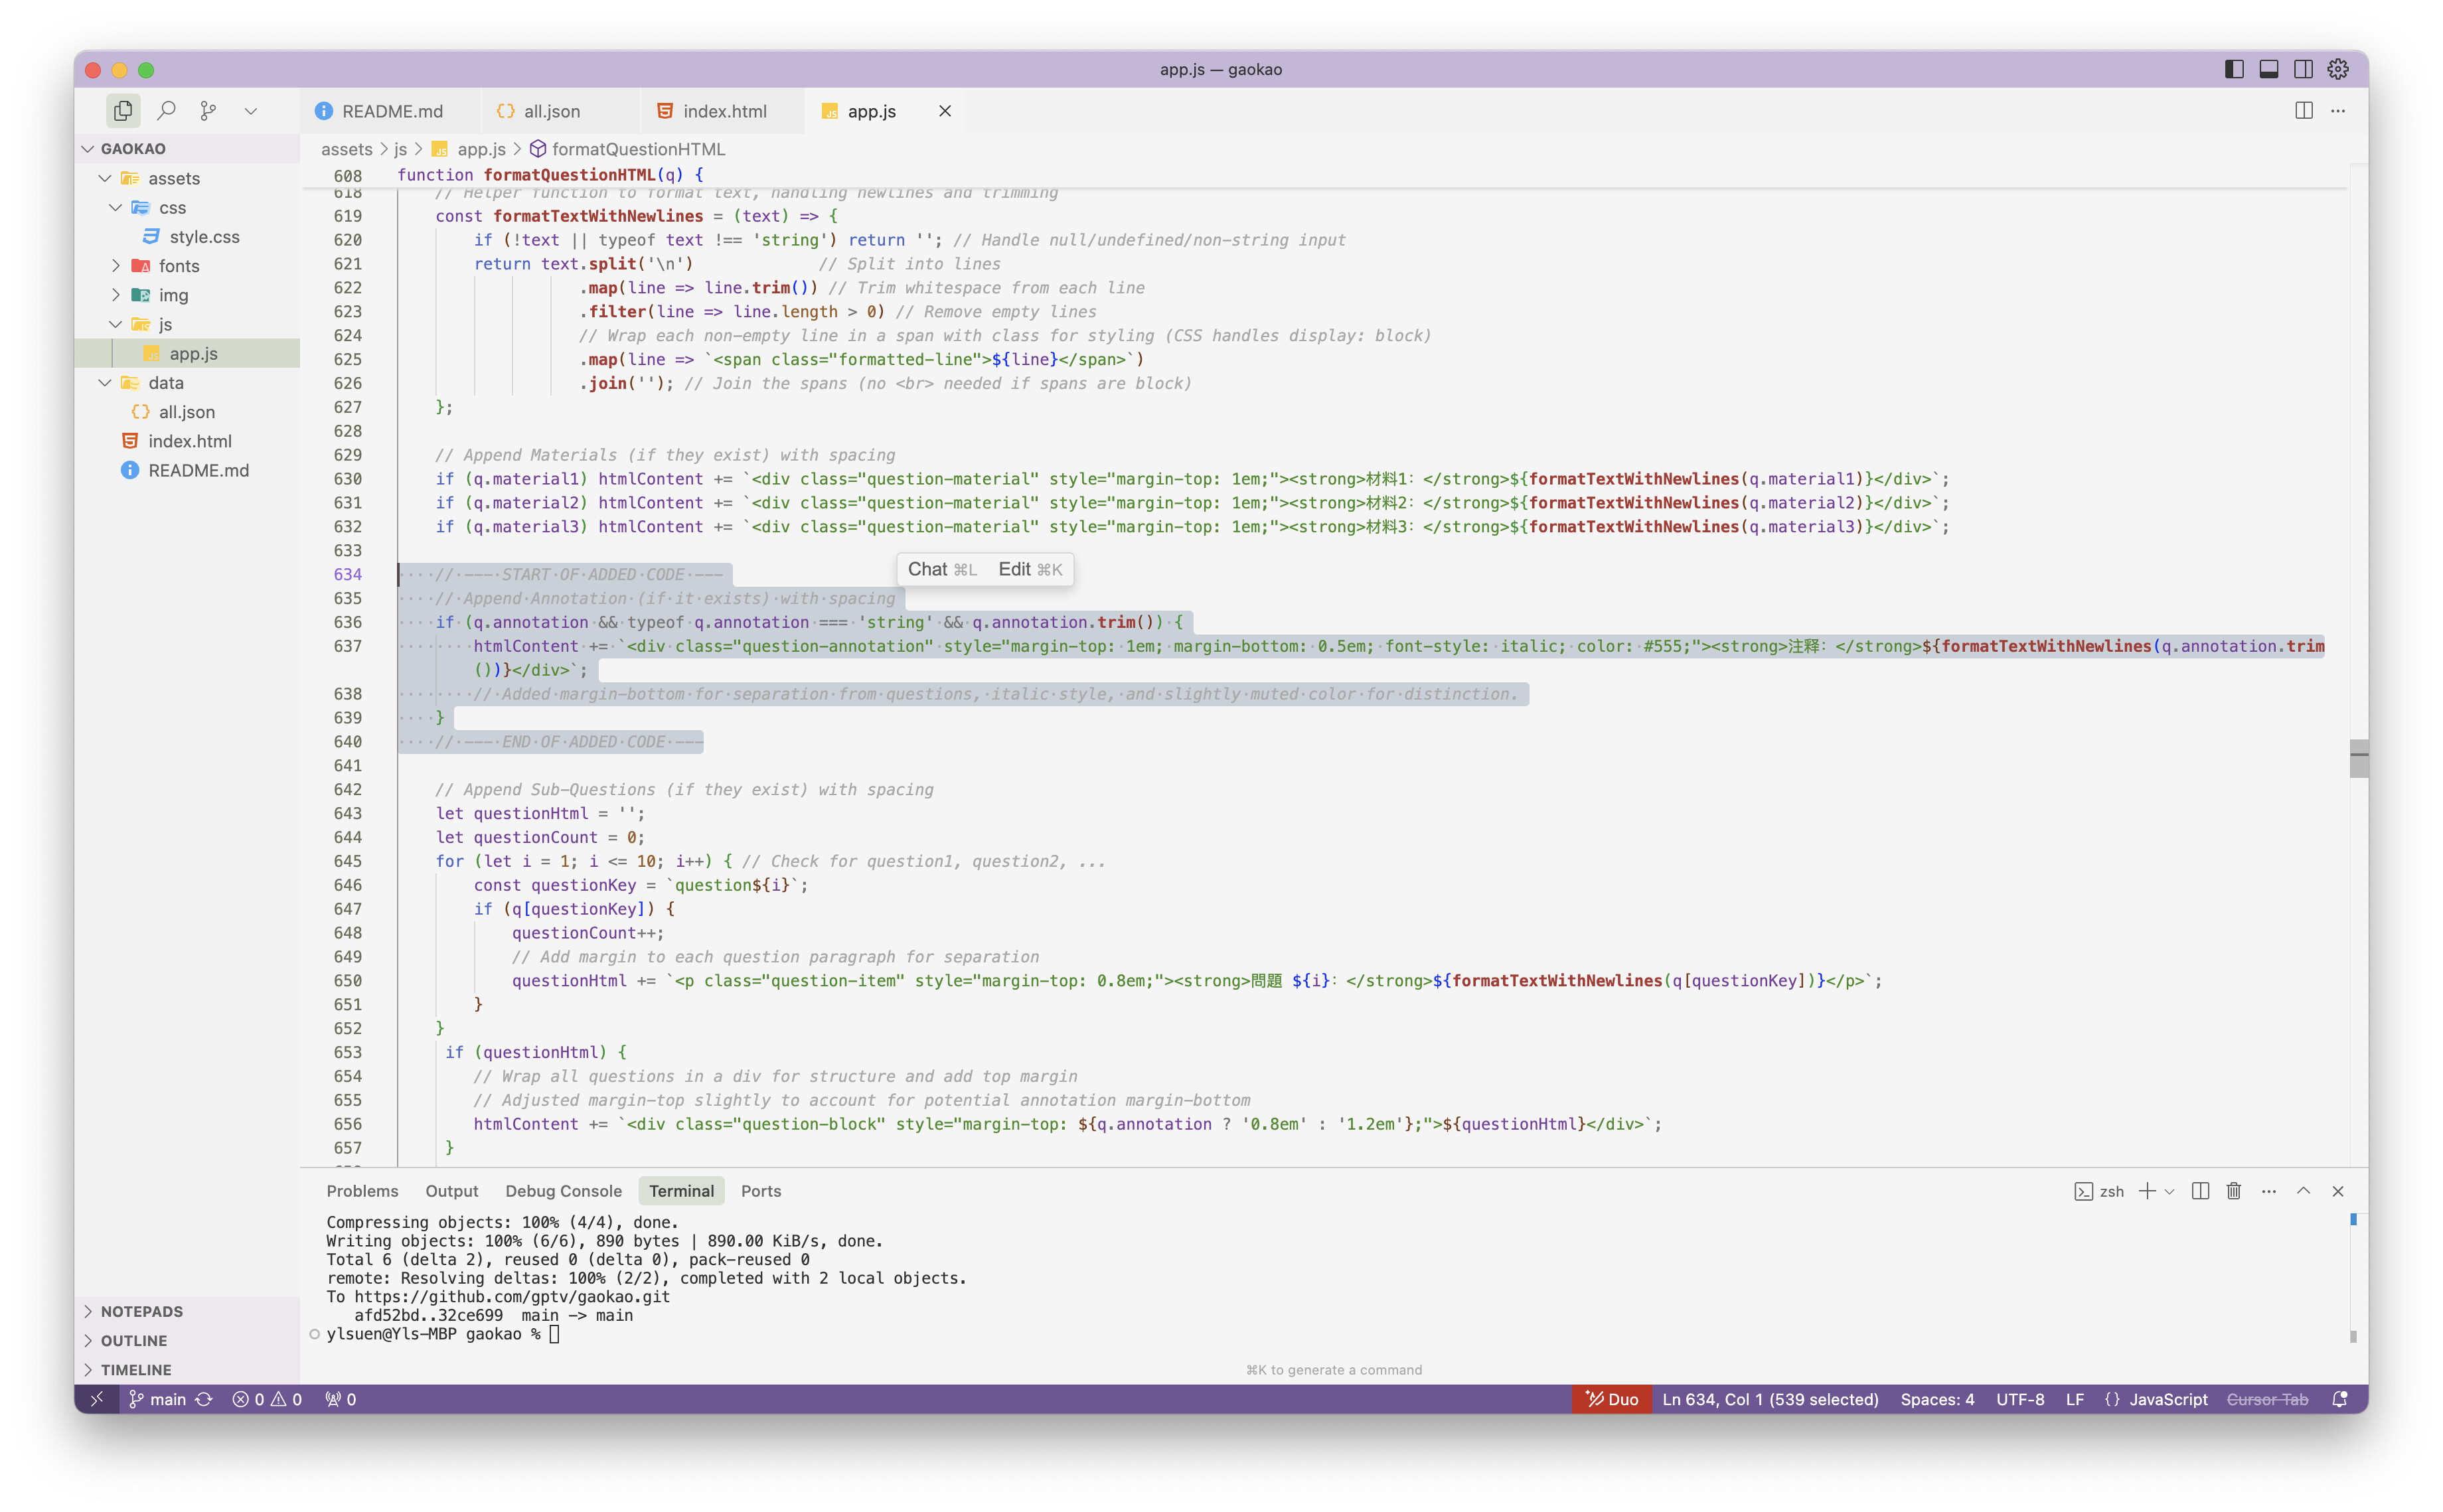Screen dimensions: 2443x1512
Task: Click the git sync changes icon
Action: click(x=204, y=1399)
